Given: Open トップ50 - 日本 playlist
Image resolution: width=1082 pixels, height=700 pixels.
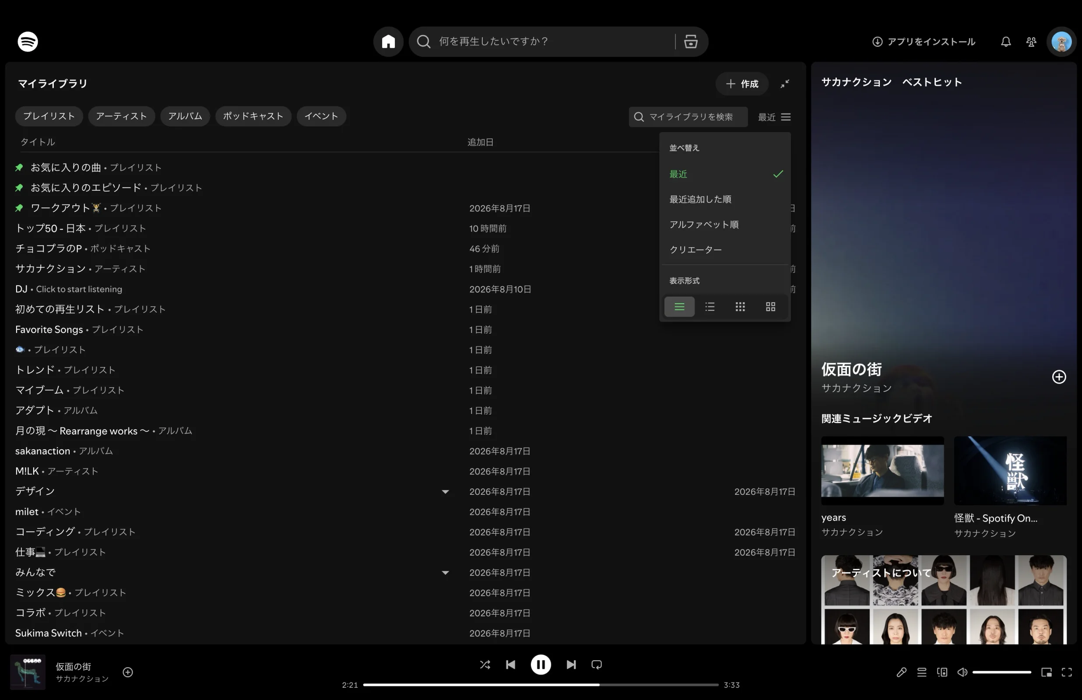Looking at the screenshot, I should (404, 228).
